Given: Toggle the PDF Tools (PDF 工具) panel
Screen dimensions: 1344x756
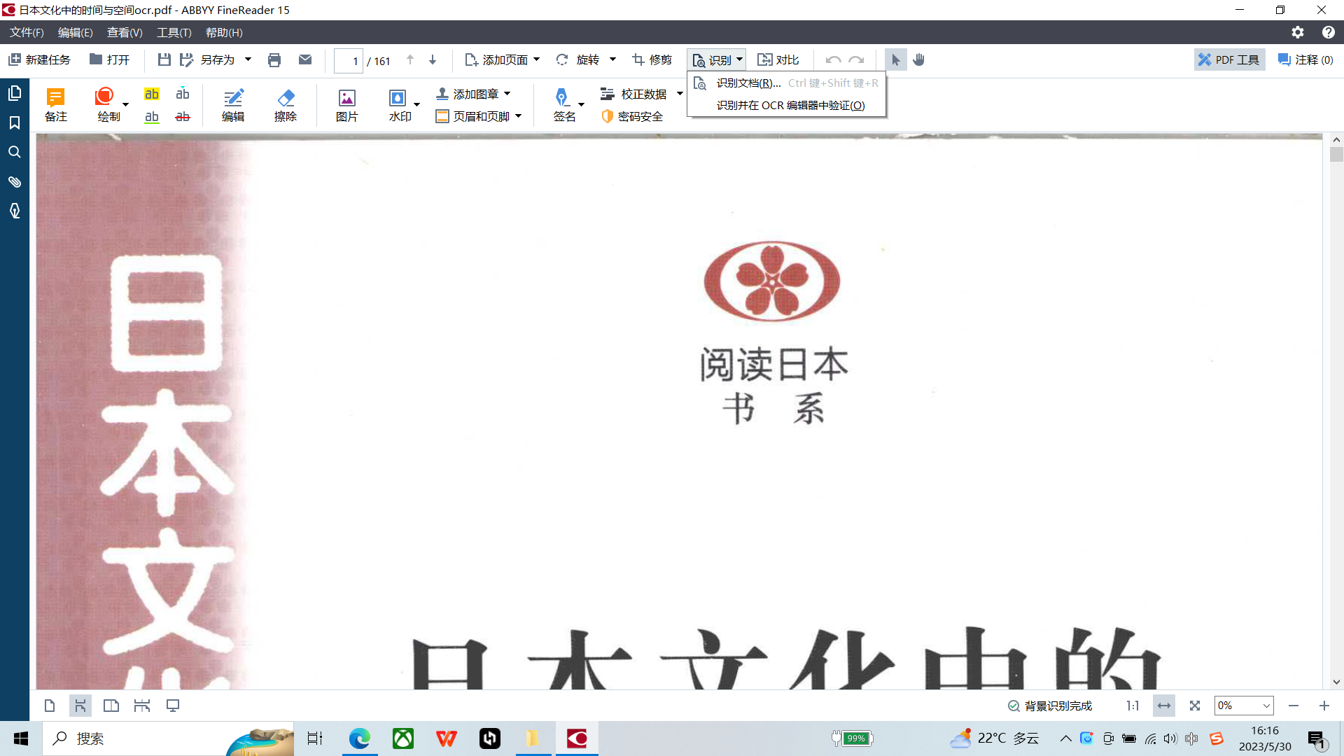Looking at the screenshot, I should click(x=1229, y=60).
